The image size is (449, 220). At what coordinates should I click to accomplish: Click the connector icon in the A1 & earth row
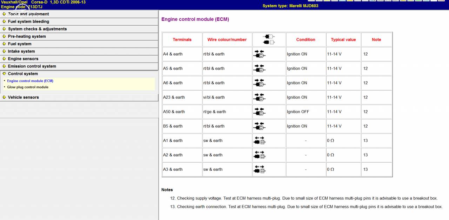coord(259,141)
